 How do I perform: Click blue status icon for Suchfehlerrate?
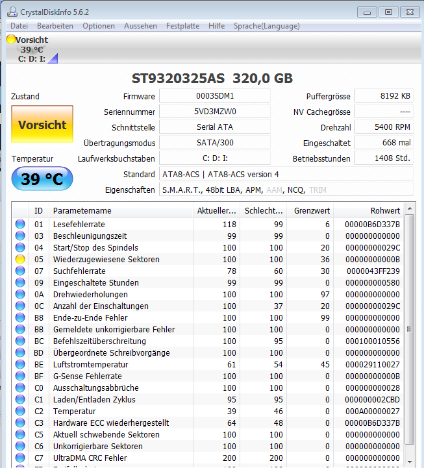pyautogui.click(x=20, y=271)
